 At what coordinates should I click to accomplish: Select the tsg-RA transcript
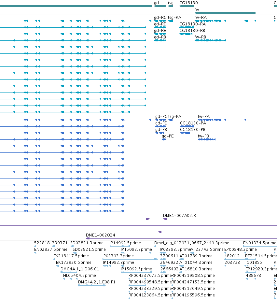point(171,21)
